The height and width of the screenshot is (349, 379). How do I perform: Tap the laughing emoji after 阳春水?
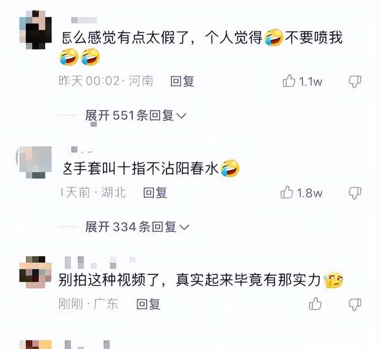pyautogui.click(x=230, y=168)
